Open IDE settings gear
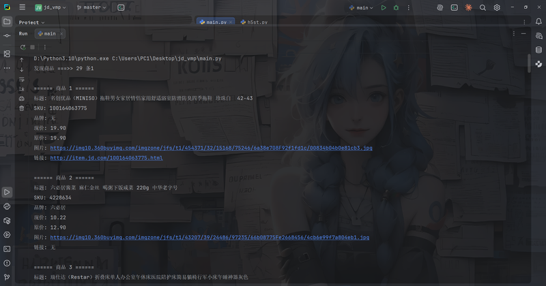Viewport: 546px width, 286px height. click(497, 7)
